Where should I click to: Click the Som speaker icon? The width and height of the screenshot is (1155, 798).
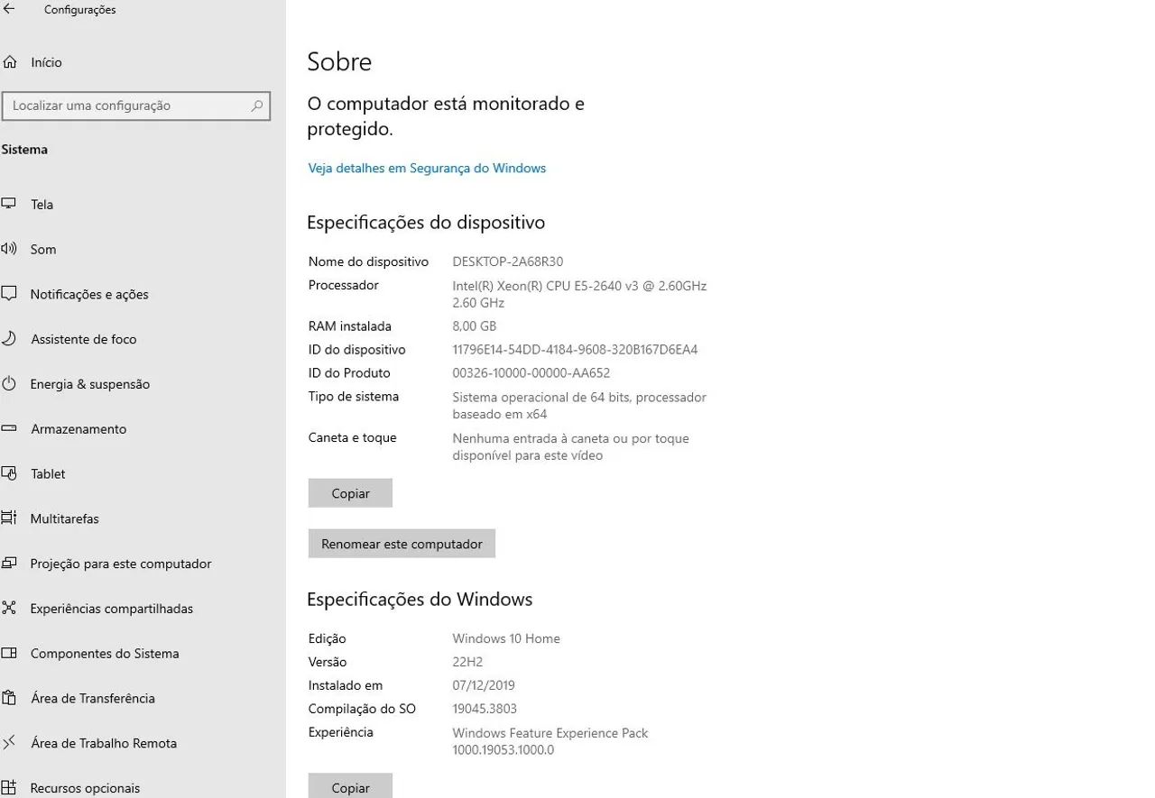pos(9,249)
